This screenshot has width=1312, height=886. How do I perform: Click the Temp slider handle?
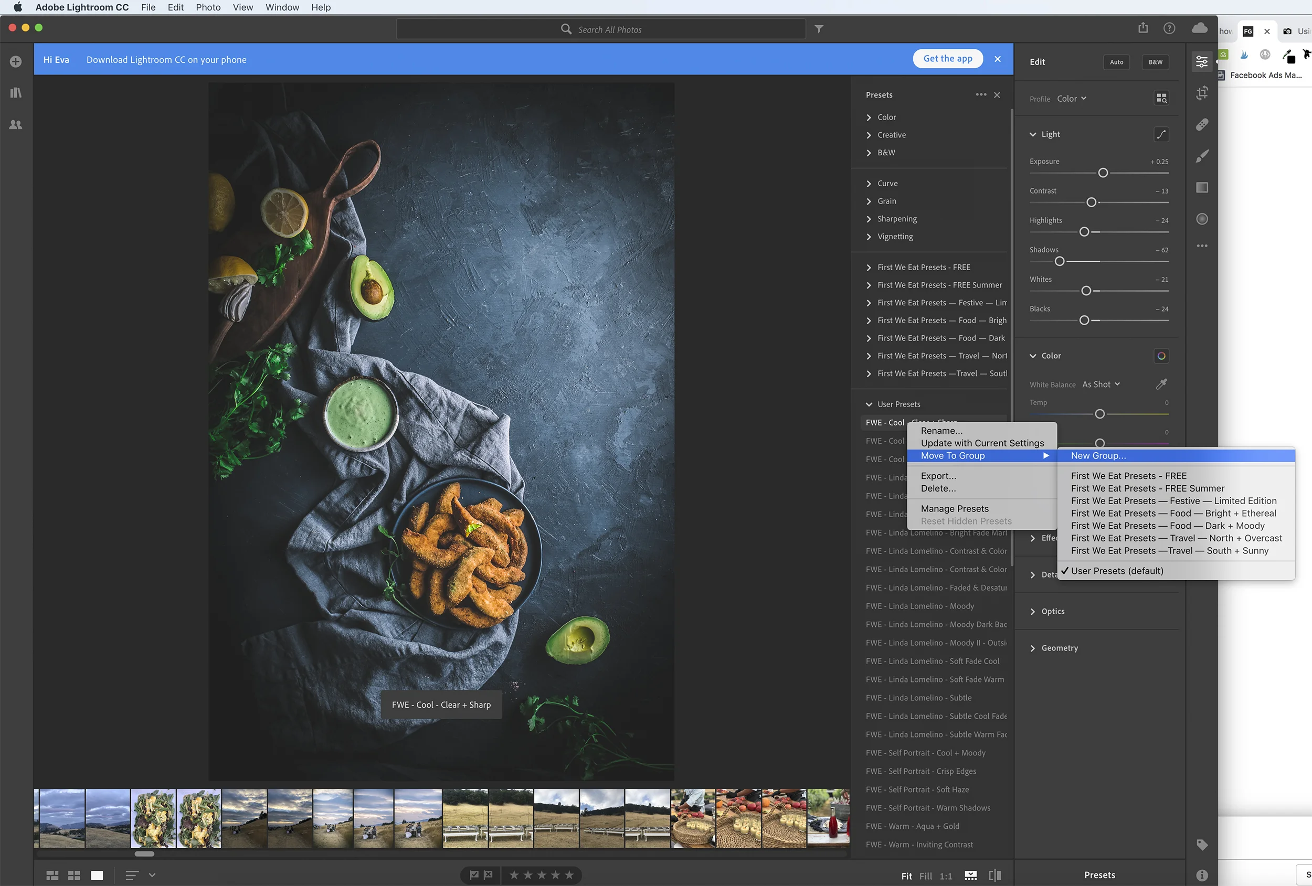[x=1099, y=414]
